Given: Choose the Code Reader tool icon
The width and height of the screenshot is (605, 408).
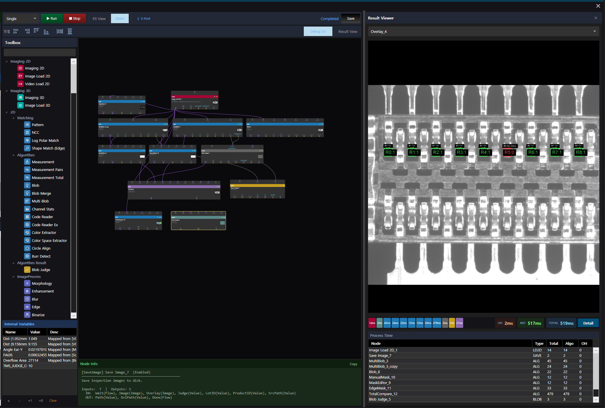Looking at the screenshot, I should coord(27,217).
